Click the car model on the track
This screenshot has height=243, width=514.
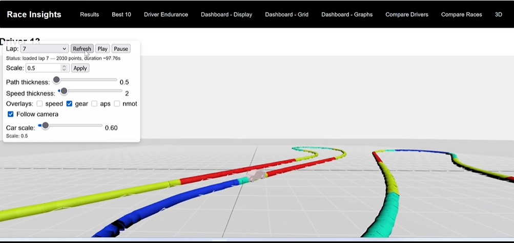tap(256, 176)
